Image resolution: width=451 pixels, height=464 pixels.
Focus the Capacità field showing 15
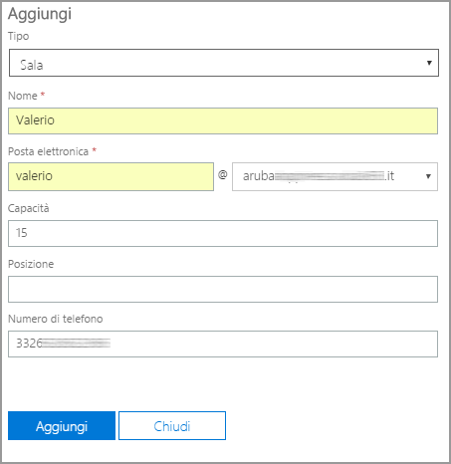pos(223,233)
